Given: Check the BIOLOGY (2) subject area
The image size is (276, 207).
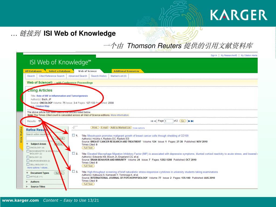Looking at the screenshot, I should click(28, 157).
